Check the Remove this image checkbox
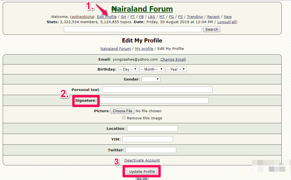Screen dimensions: 291x180 pyautogui.click(x=124, y=118)
